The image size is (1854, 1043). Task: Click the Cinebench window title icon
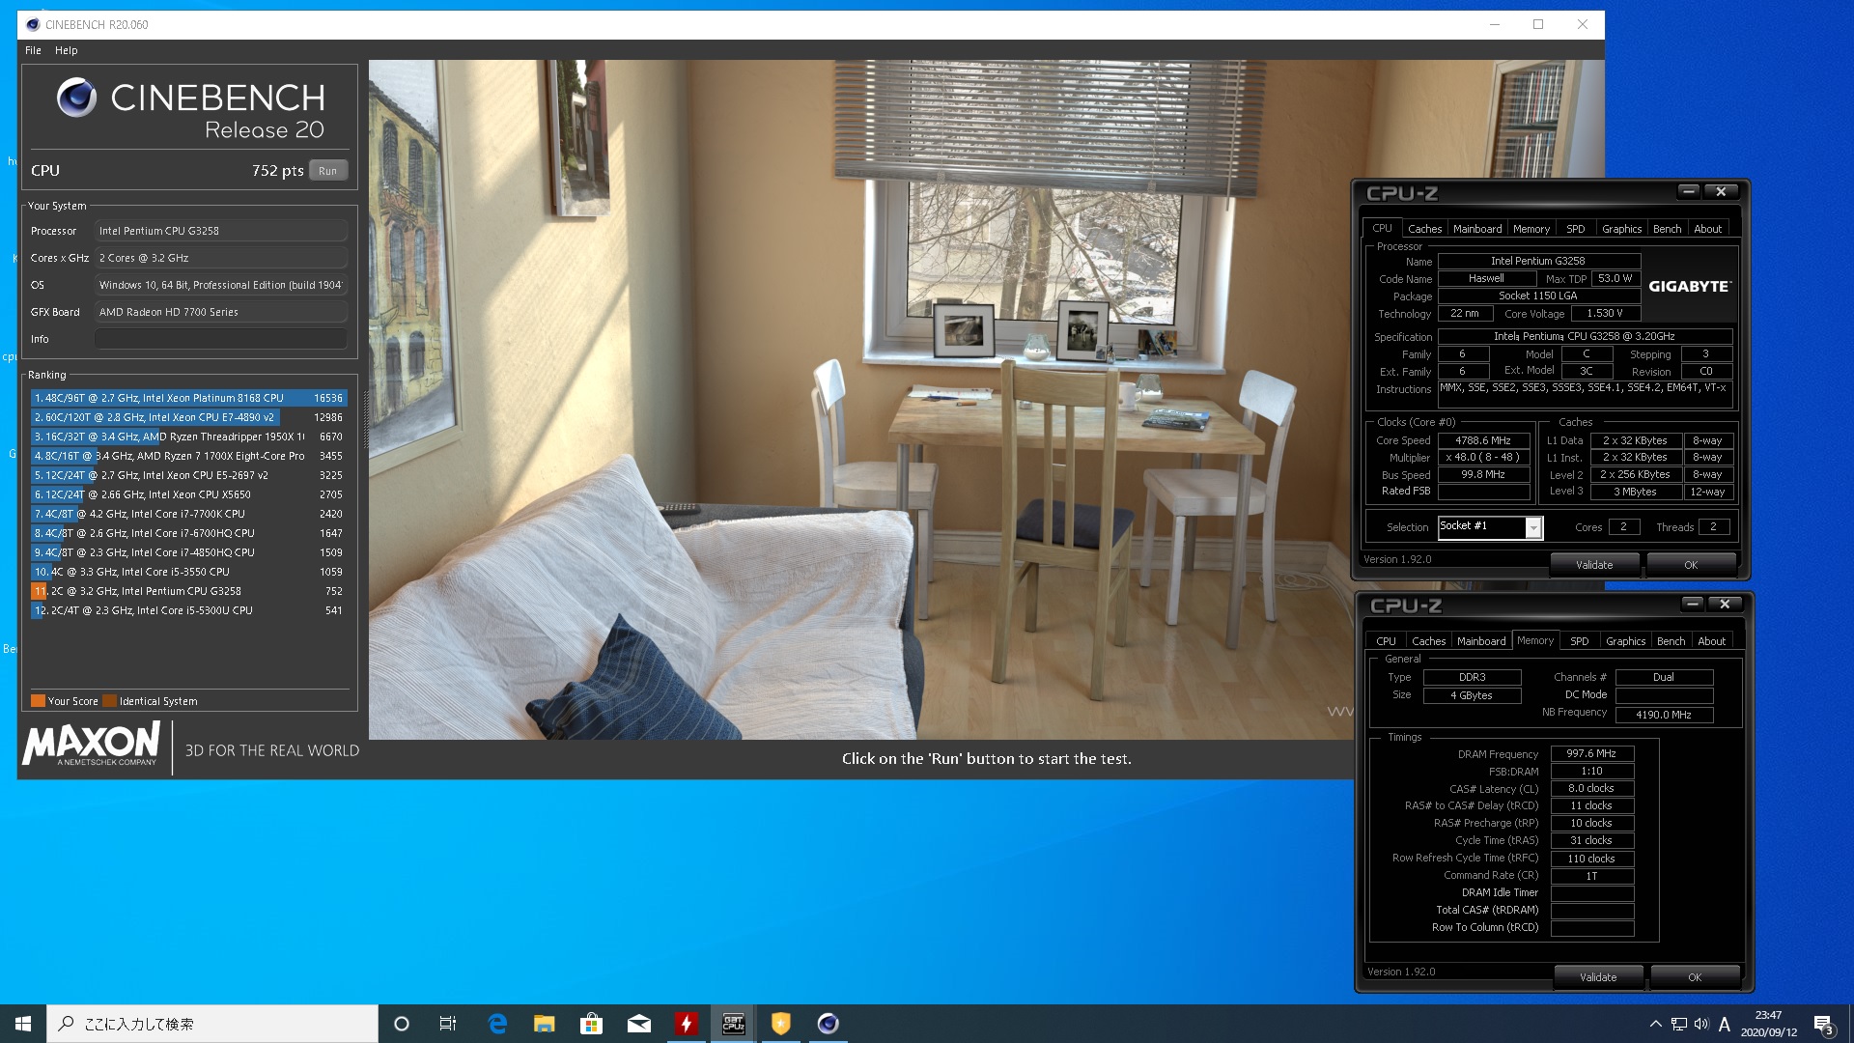pyautogui.click(x=32, y=24)
